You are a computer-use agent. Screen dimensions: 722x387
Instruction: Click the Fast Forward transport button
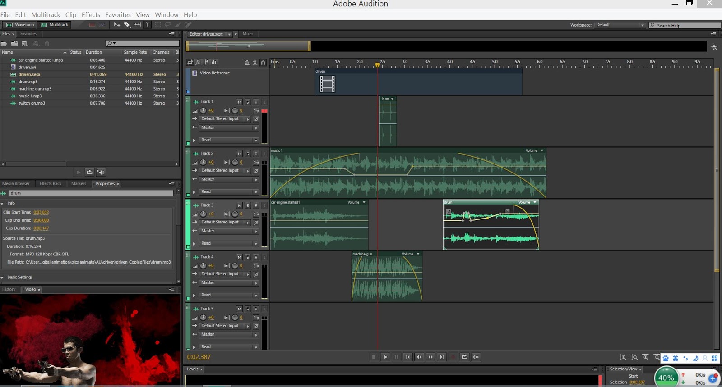pyautogui.click(x=430, y=357)
